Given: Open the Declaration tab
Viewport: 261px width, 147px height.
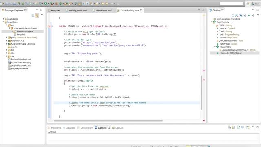Looking at the screenshot, I should [85, 128].
